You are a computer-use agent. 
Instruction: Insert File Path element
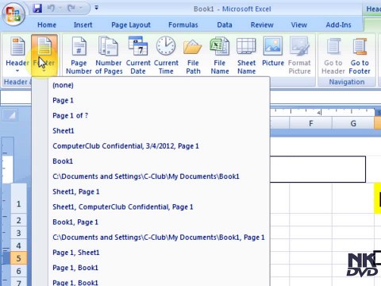pyautogui.click(x=193, y=56)
